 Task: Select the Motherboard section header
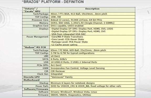tap(32, 80)
